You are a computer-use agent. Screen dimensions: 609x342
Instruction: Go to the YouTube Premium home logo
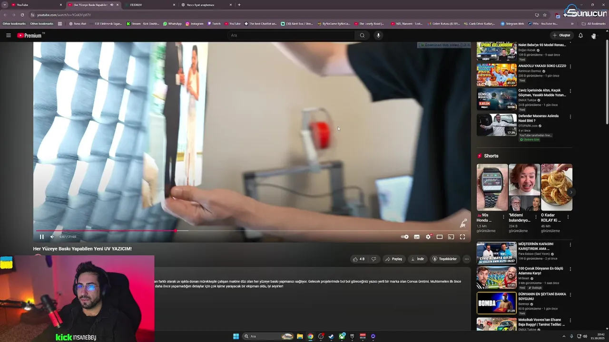29,36
